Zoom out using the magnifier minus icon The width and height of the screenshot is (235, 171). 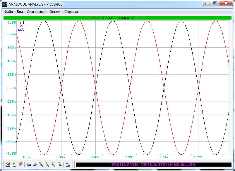click(x=47, y=165)
